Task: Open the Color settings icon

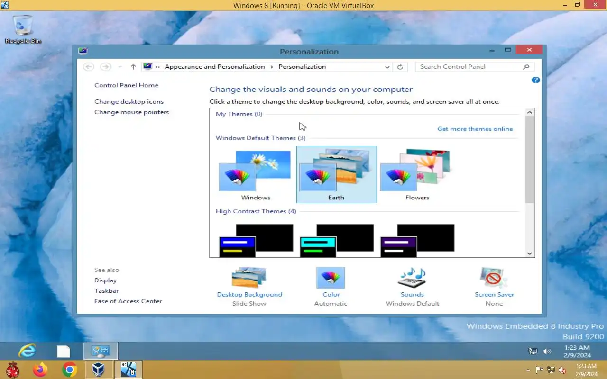Action: click(331, 278)
